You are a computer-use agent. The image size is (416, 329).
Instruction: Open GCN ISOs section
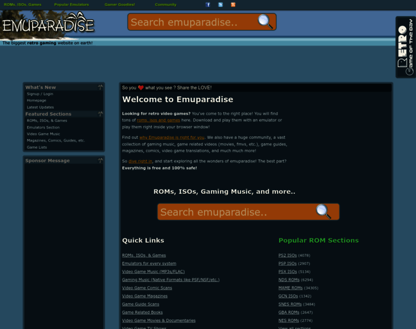tap(288, 296)
